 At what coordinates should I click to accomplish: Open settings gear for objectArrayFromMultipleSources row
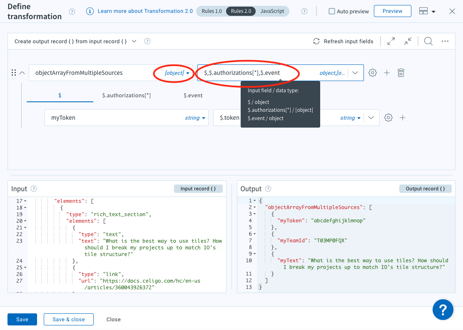click(373, 73)
